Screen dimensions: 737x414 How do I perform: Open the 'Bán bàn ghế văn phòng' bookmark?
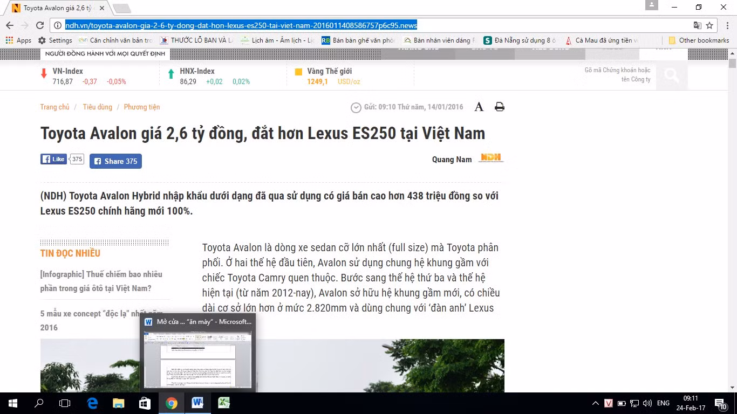[x=359, y=40]
